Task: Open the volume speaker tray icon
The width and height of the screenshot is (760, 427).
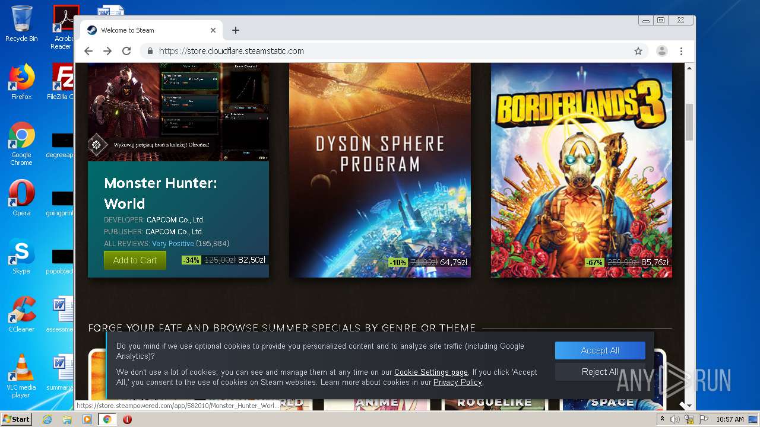Action: (x=675, y=419)
